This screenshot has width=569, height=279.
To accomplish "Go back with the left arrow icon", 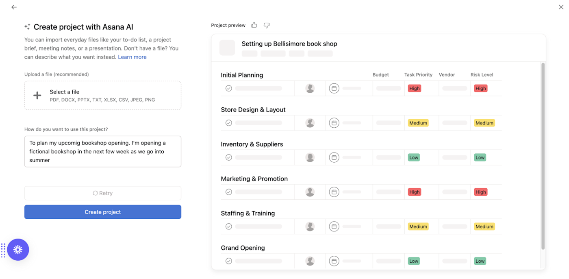I will [14, 7].
